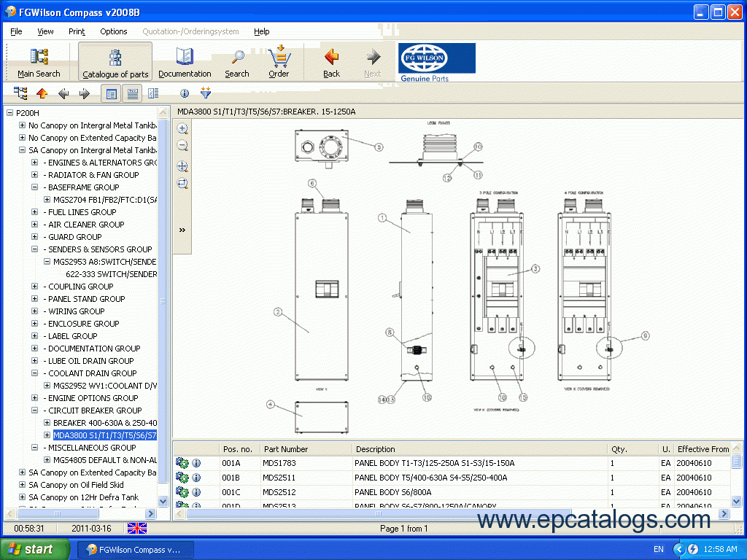Viewport: 747px width, 560px height.
Task: Click the tree structure icon in secondary toolbar
Action: [x=20, y=93]
